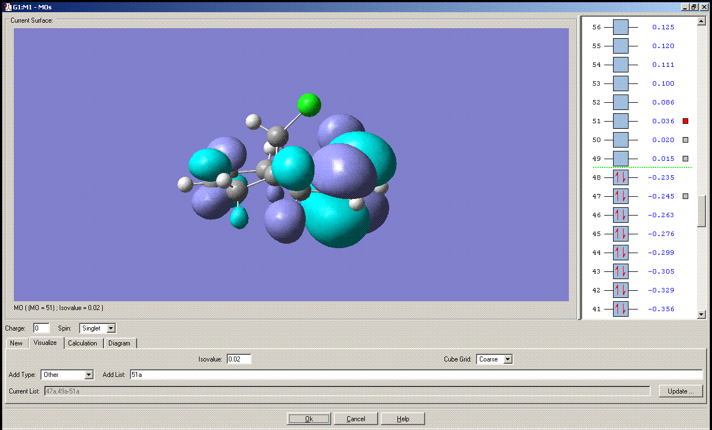The image size is (712, 430).
Task: Select the occupied orbital box for MO 47
Action: (621, 196)
